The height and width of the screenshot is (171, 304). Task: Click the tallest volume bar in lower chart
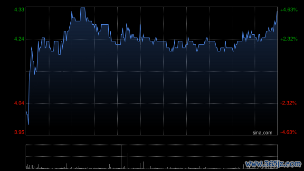pos(122,157)
